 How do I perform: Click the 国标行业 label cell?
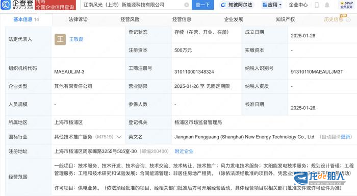click(x=29, y=137)
